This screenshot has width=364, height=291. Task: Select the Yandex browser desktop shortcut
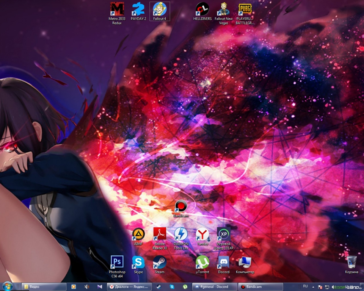click(202, 236)
